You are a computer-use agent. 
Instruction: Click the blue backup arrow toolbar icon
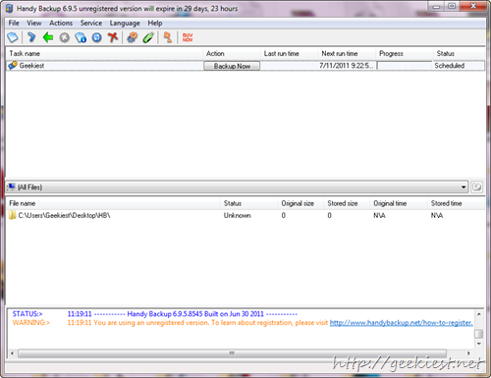[x=31, y=37]
